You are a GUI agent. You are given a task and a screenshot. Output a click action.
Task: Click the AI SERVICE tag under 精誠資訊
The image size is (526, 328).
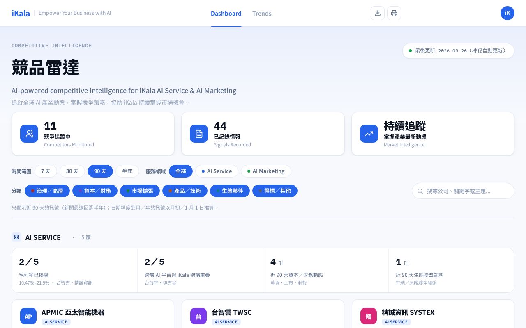point(397,322)
